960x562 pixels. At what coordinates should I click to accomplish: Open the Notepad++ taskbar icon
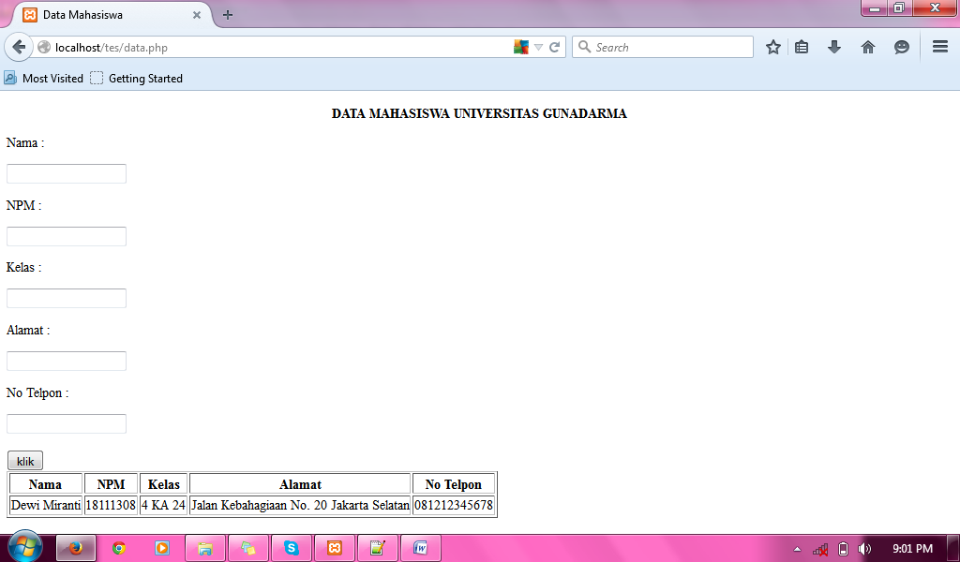[x=377, y=548]
